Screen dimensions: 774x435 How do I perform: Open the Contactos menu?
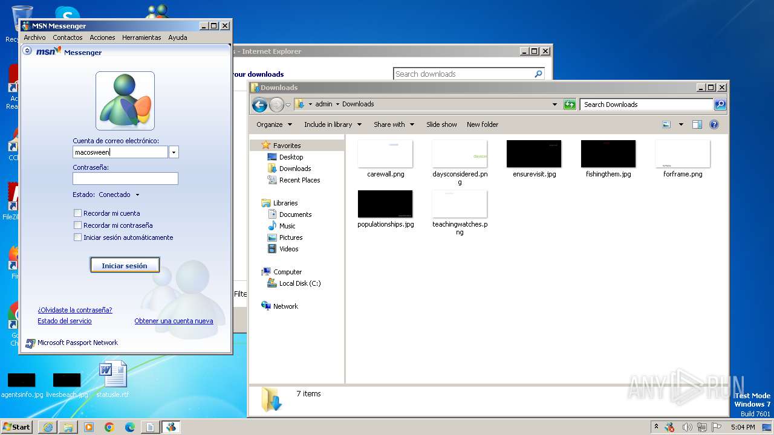click(x=68, y=37)
